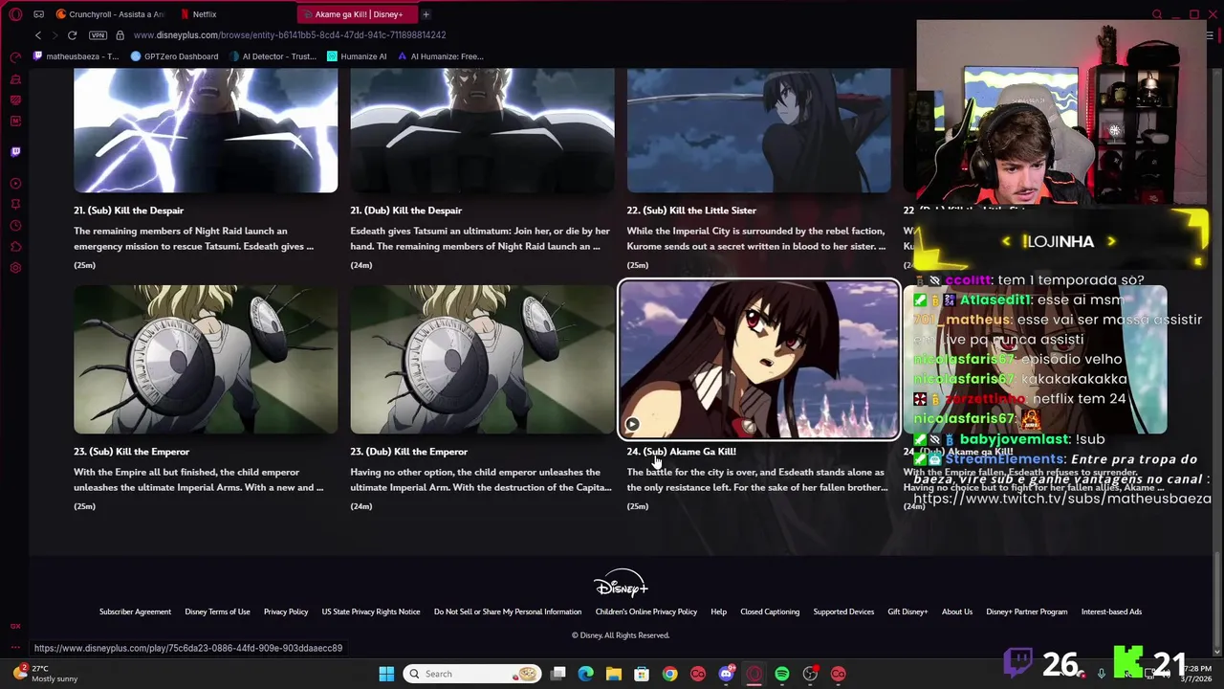Open History clock icon in sidebar
The height and width of the screenshot is (689, 1224).
click(x=15, y=226)
